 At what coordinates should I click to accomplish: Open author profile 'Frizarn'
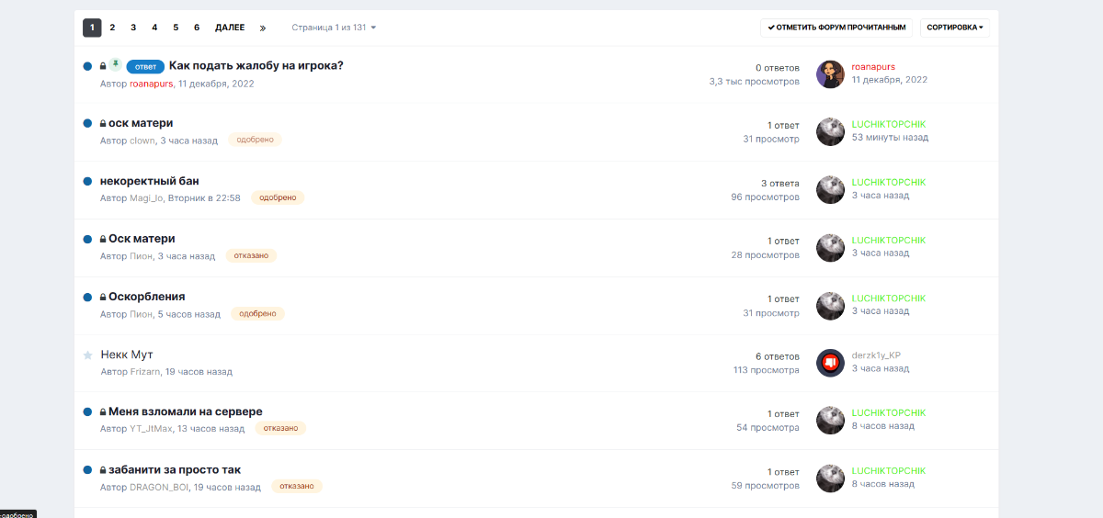[x=145, y=372]
